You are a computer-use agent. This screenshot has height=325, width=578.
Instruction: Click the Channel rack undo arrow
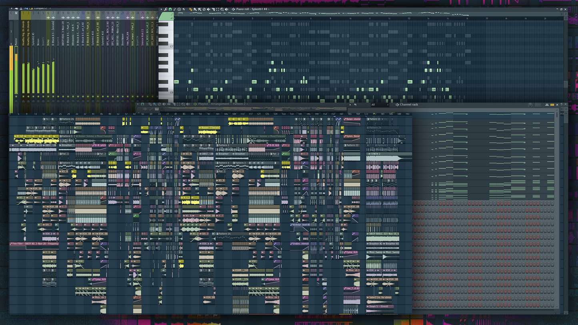pyautogui.click(x=355, y=105)
